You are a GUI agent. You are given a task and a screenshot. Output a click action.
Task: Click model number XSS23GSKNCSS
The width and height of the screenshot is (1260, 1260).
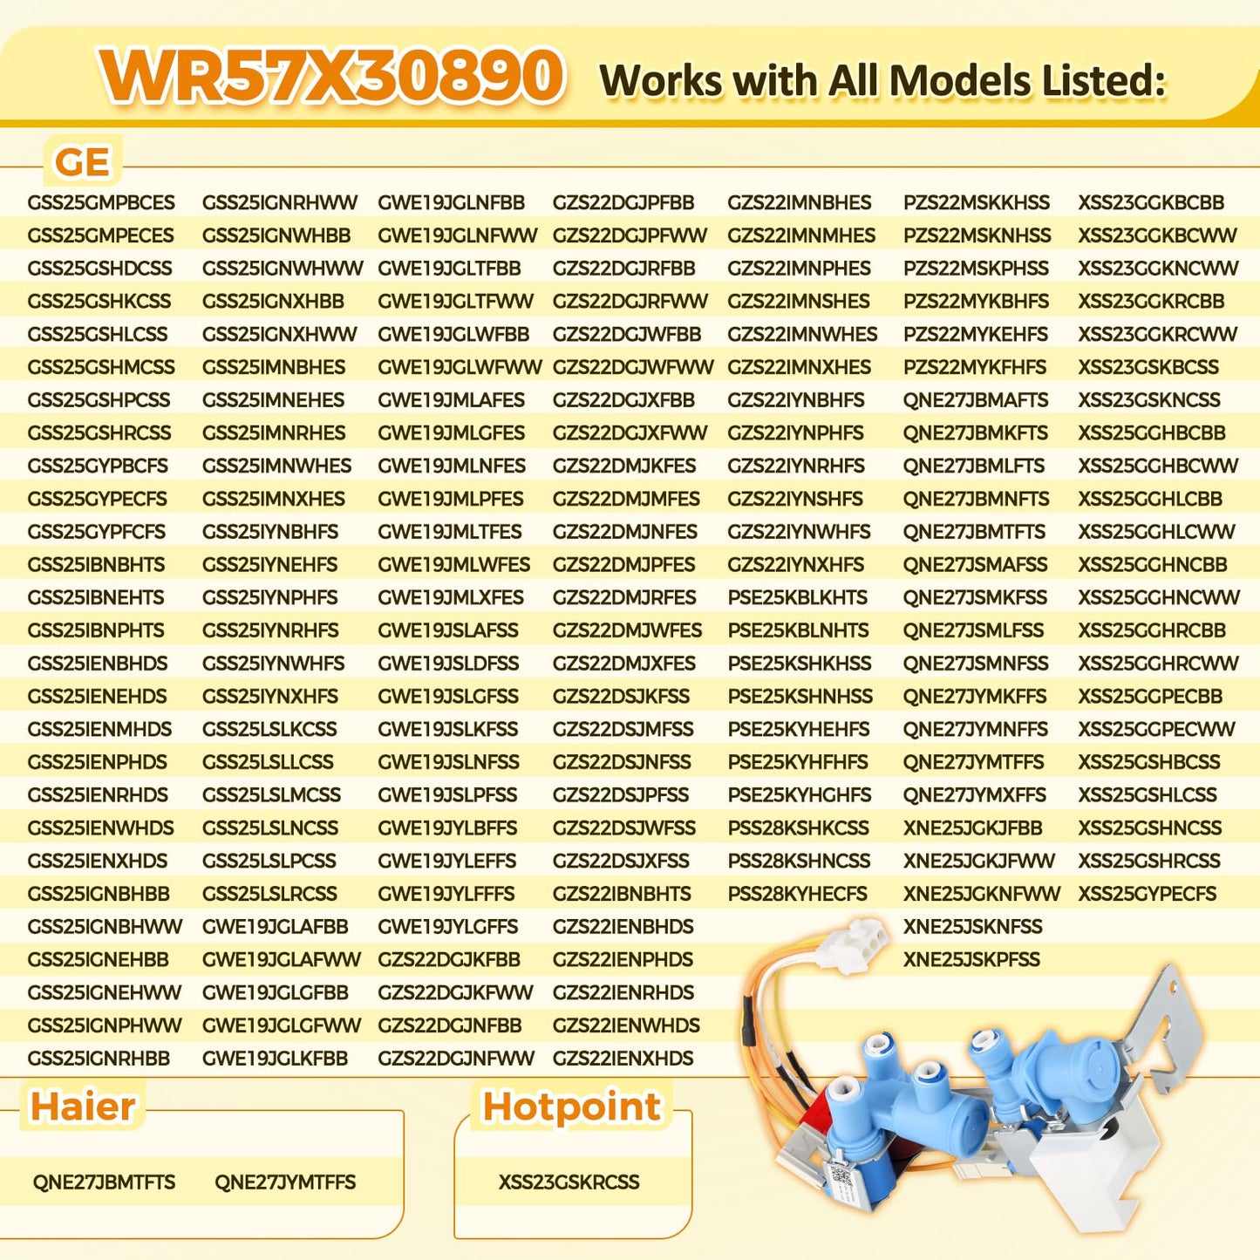1149,399
